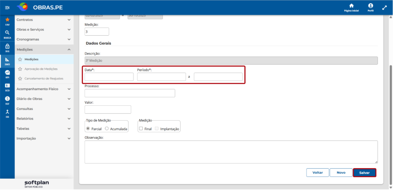The image size is (393, 190).
Task: Check the Final checkbox
Action: pyautogui.click(x=141, y=129)
